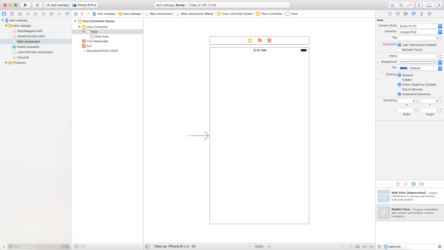Enable the Multiple Touch checkbox
Image resolution: width=444 pixels, height=250 pixels.
(x=399, y=49)
